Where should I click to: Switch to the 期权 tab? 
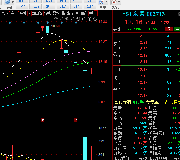(76, 7)
